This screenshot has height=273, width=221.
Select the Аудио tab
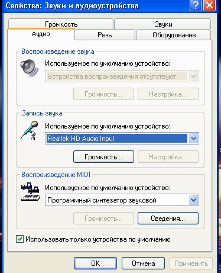(41, 34)
